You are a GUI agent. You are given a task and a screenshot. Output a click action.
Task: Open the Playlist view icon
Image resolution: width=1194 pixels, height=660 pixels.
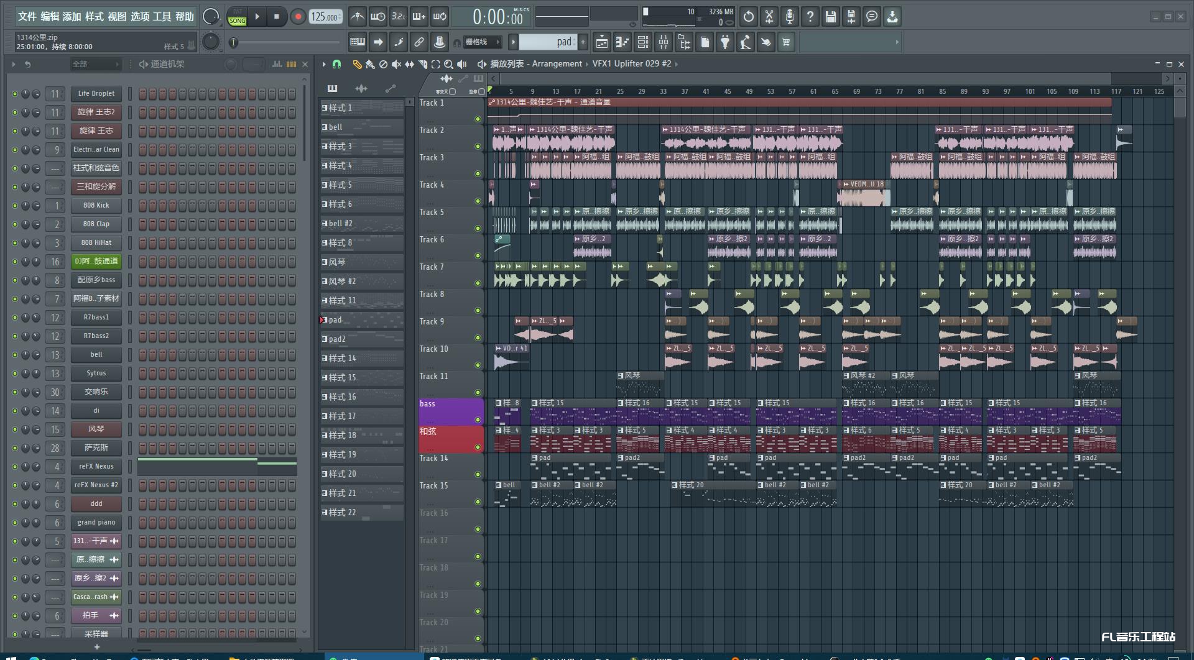602,42
